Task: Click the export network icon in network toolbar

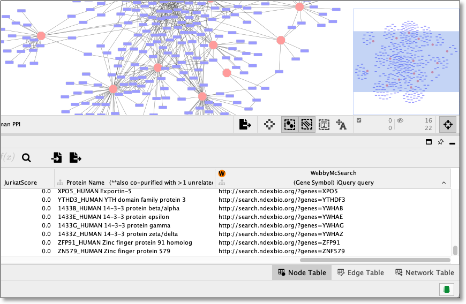Action: (x=245, y=124)
